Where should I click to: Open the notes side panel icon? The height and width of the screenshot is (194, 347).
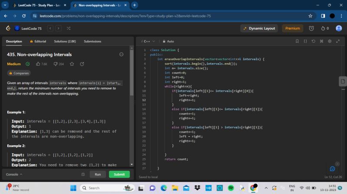point(343,81)
